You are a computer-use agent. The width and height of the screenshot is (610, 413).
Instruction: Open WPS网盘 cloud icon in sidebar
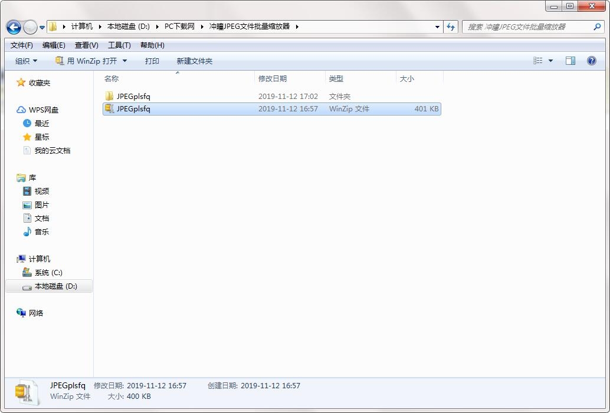pyautogui.click(x=21, y=110)
